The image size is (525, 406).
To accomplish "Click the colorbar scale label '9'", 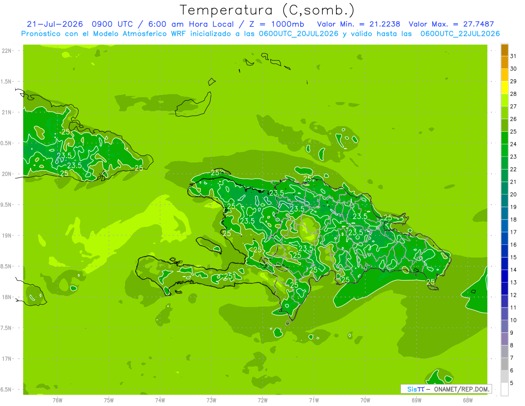I will coord(512,333).
